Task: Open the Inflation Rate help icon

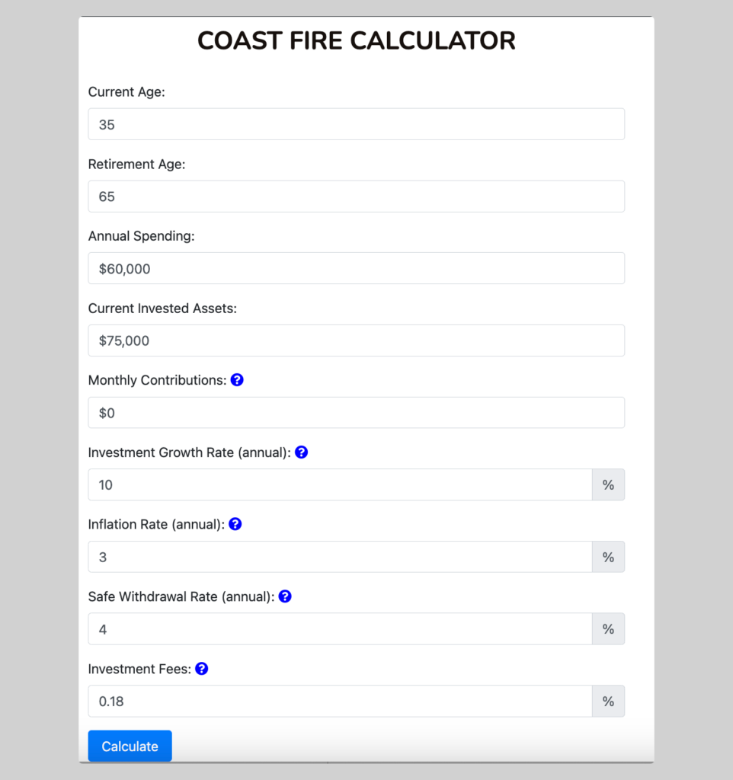Action: [235, 524]
